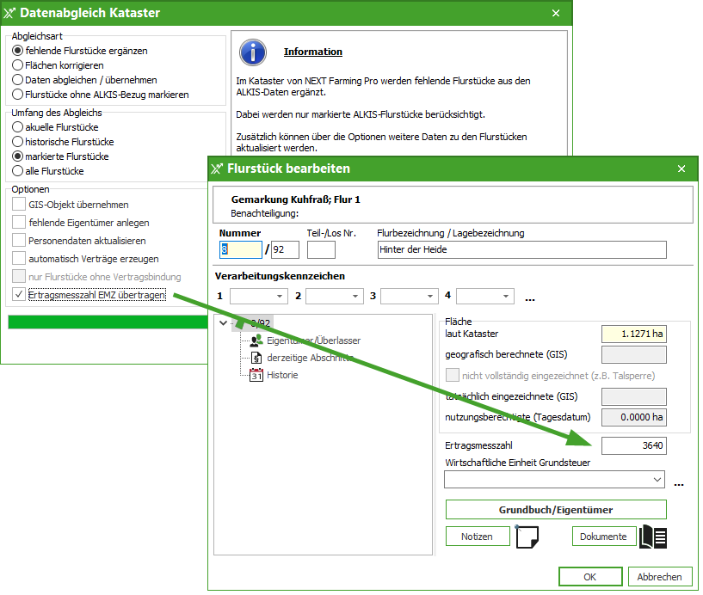Click the sticky note icon beside Notizen
The width and height of the screenshot is (703, 595).
click(x=527, y=537)
